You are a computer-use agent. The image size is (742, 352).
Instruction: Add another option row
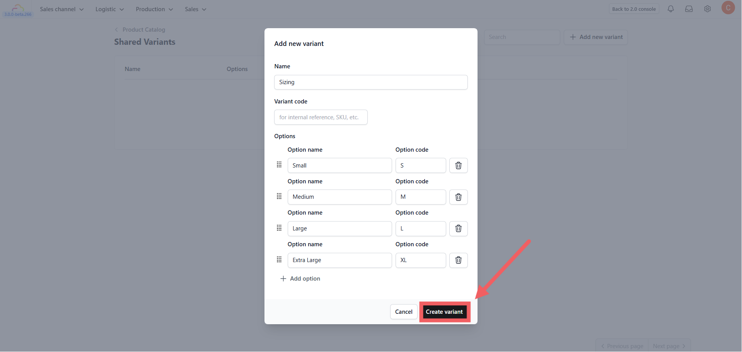[x=300, y=279]
